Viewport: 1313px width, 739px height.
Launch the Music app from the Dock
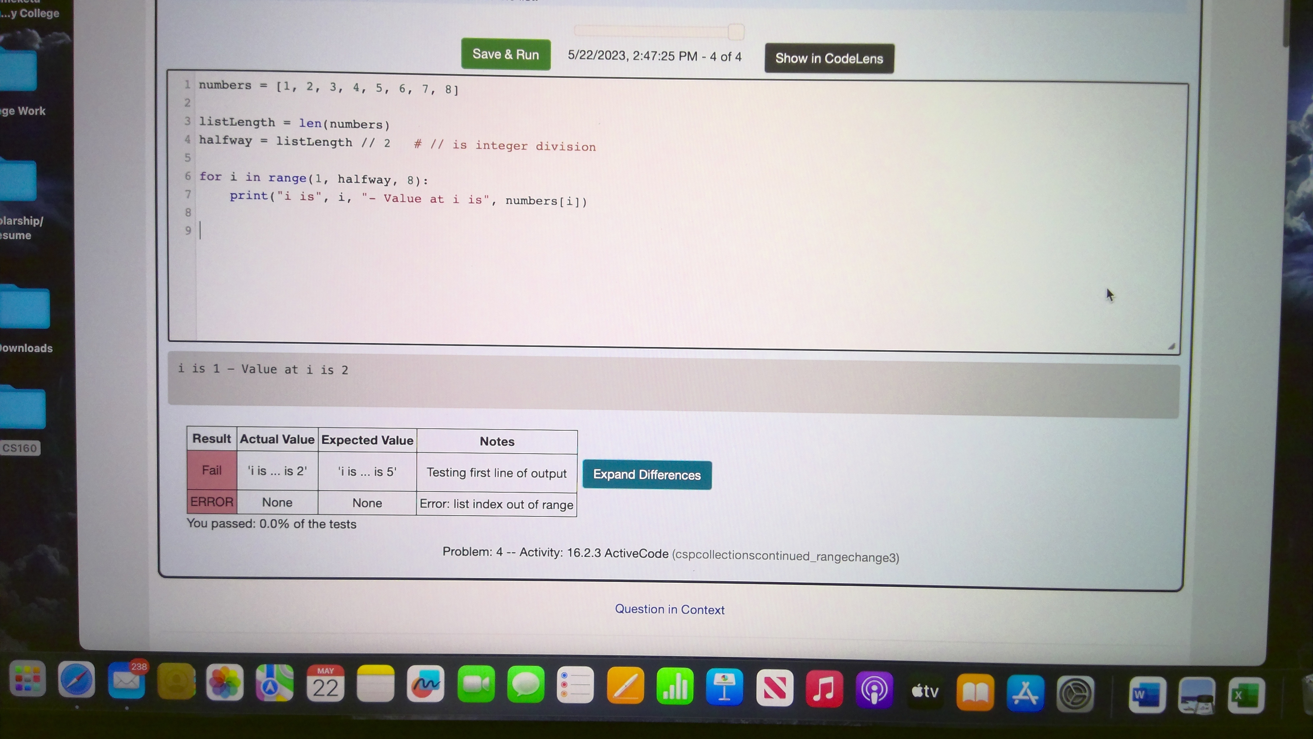(824, 689)
